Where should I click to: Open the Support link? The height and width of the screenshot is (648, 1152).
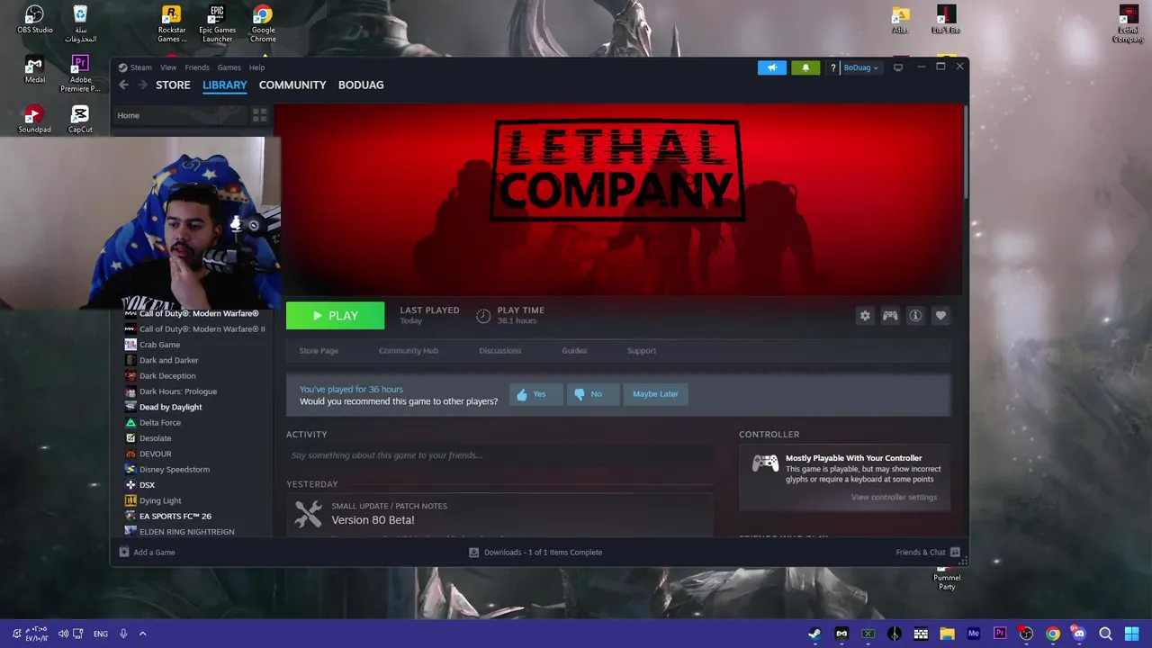(x=642, y=350)
